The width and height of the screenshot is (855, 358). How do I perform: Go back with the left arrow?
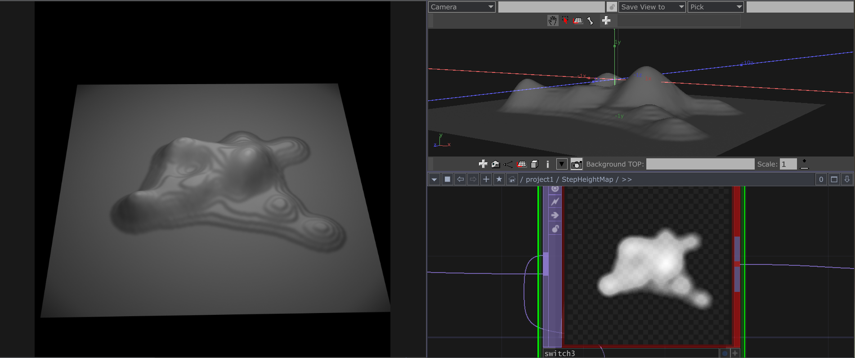pos(460,179)
